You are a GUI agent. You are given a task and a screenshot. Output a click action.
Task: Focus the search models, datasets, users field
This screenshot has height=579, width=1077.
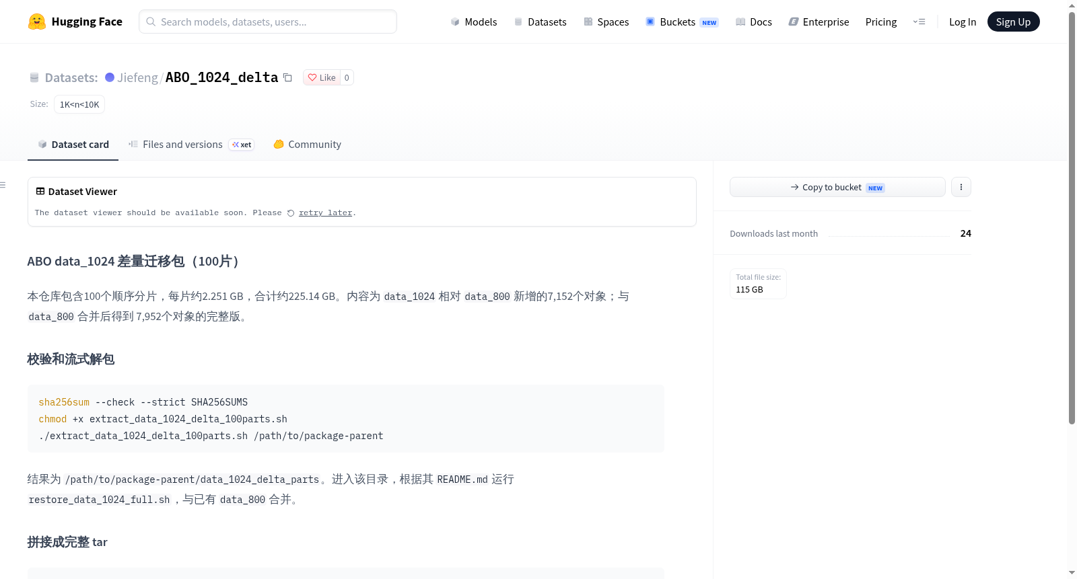(268, 22)
